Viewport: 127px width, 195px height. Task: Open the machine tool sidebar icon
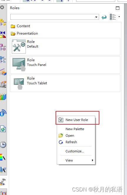[3, 84]
